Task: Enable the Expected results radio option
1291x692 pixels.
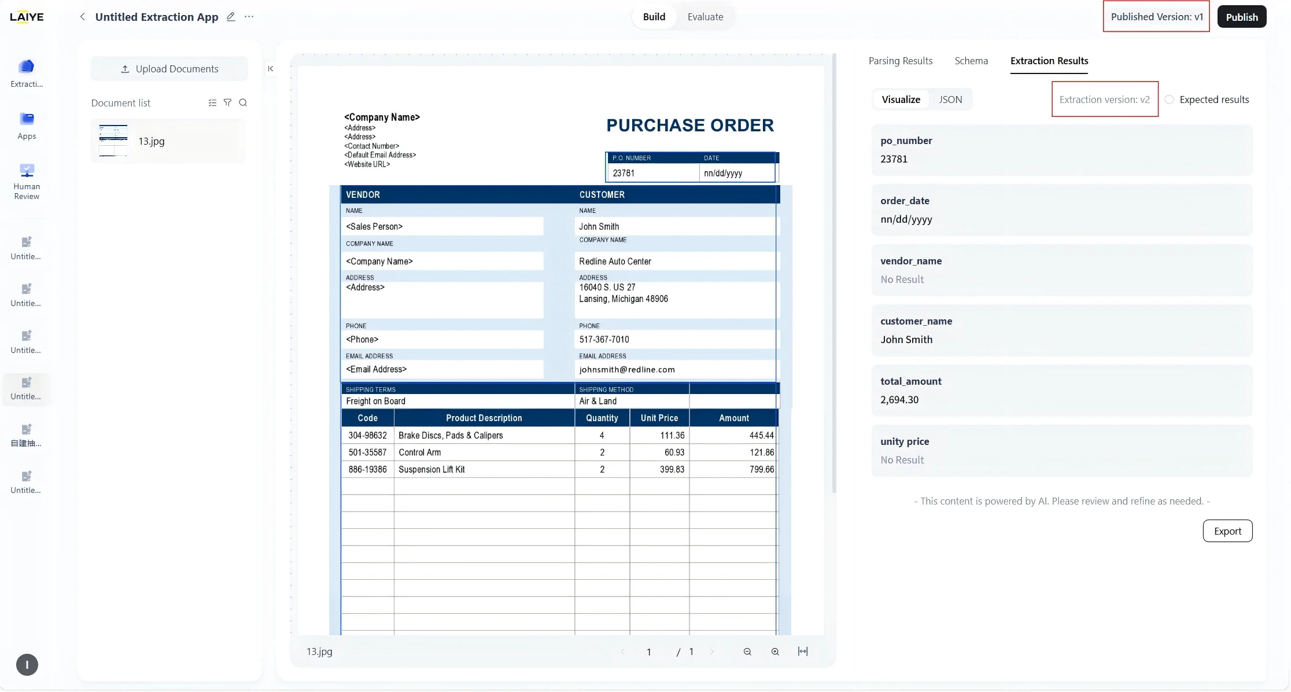Action: click(1170, 100)
